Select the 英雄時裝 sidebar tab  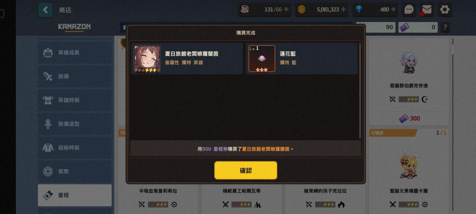[x=74, y=100]
